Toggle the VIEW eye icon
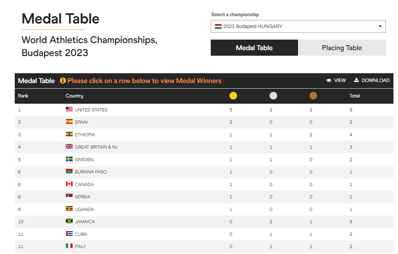Viewport: 398px width, 254px height. pyautogui.click(x=329, y=80)
